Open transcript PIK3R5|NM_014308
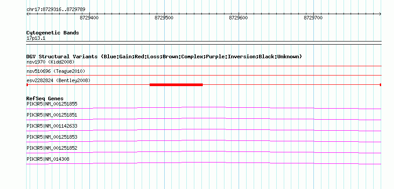Screen dimensions: 394x189 (48, 159)
